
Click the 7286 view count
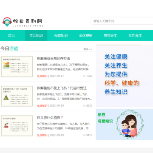89,76
